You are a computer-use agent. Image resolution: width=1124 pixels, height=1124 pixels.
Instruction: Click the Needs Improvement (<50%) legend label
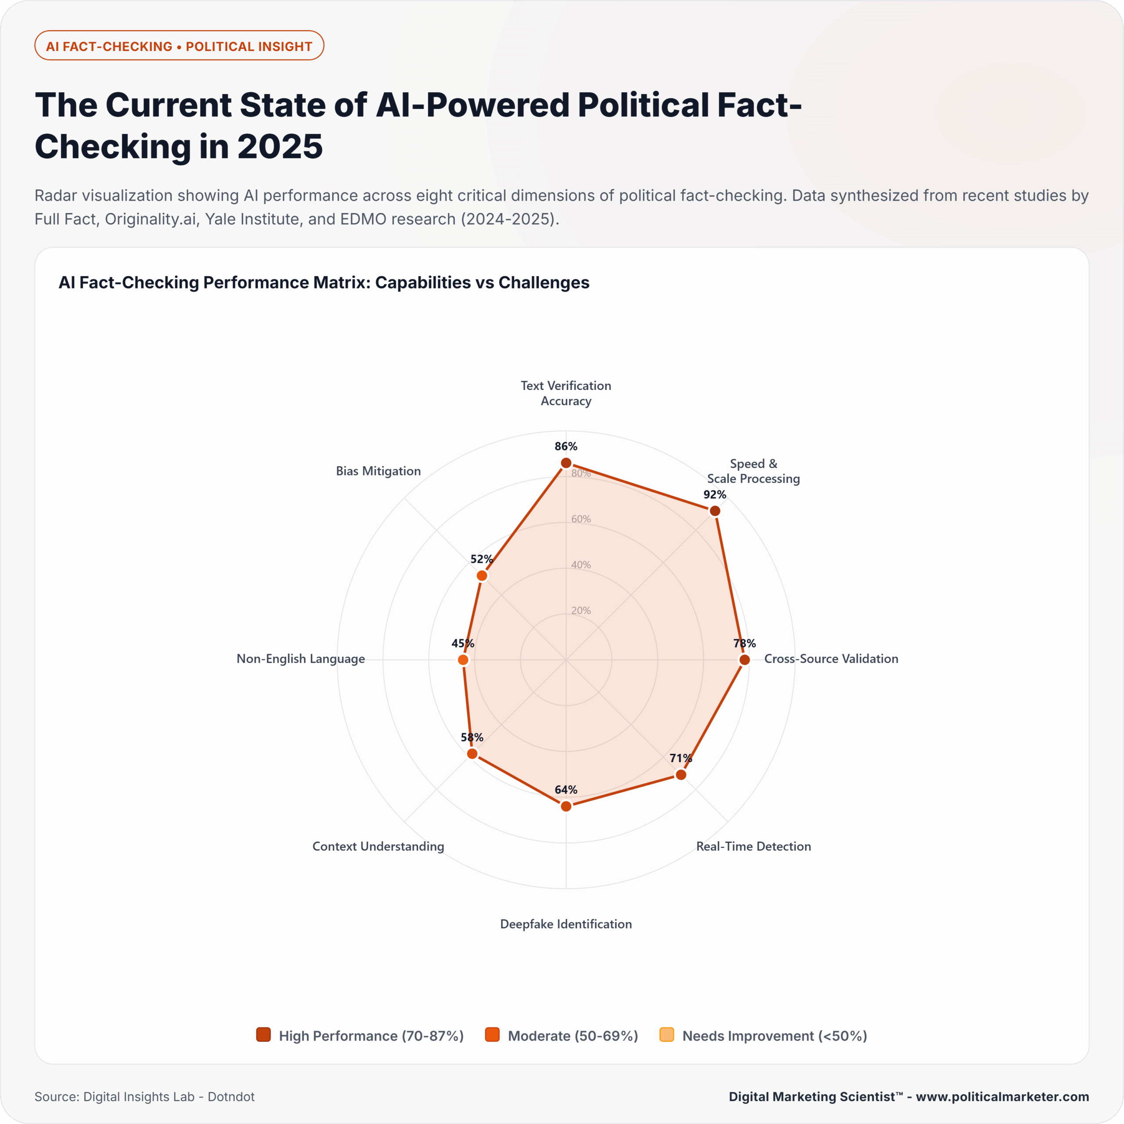[775, 1036]
